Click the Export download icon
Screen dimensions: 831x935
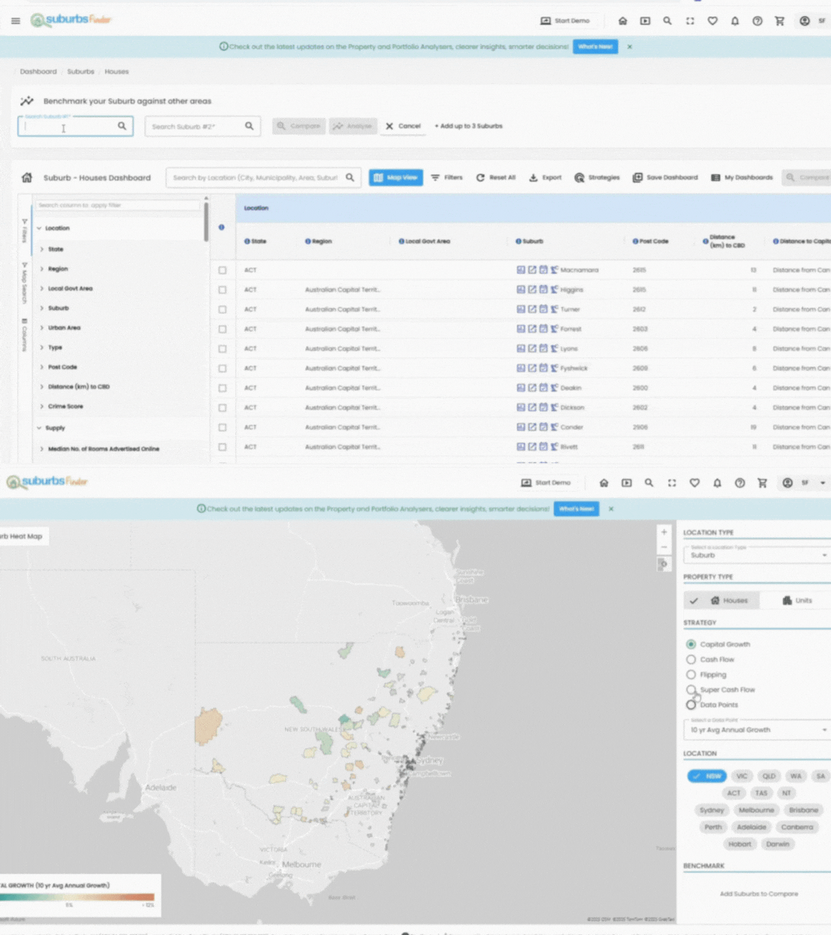point(533,177)
